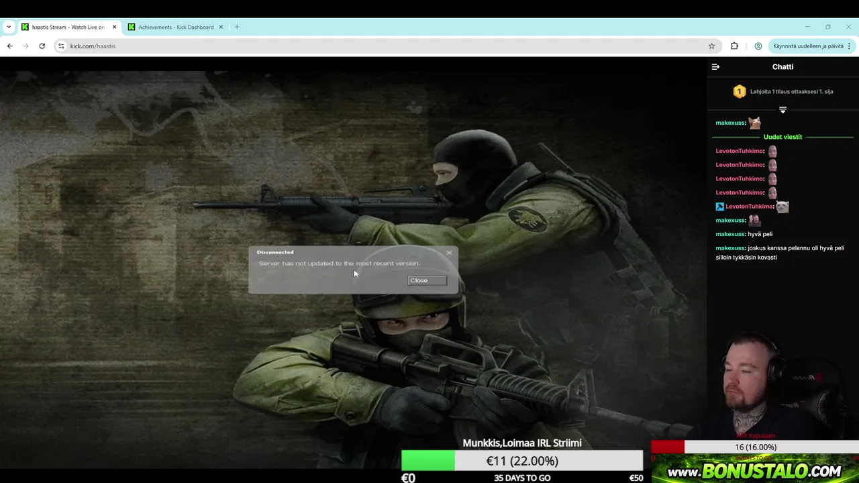The image size is (859, 483).
Task: Click the Chatti panel heading
Action: [782, 66]
